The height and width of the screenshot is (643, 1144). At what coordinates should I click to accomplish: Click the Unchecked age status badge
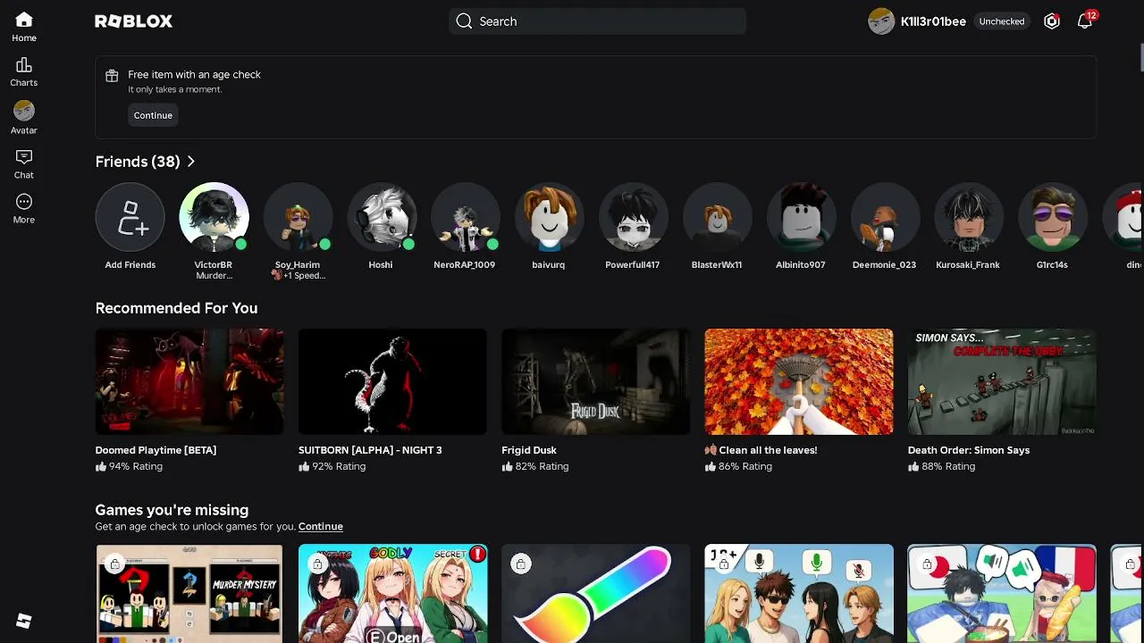pyautogui.click(x=1002, y=21)
